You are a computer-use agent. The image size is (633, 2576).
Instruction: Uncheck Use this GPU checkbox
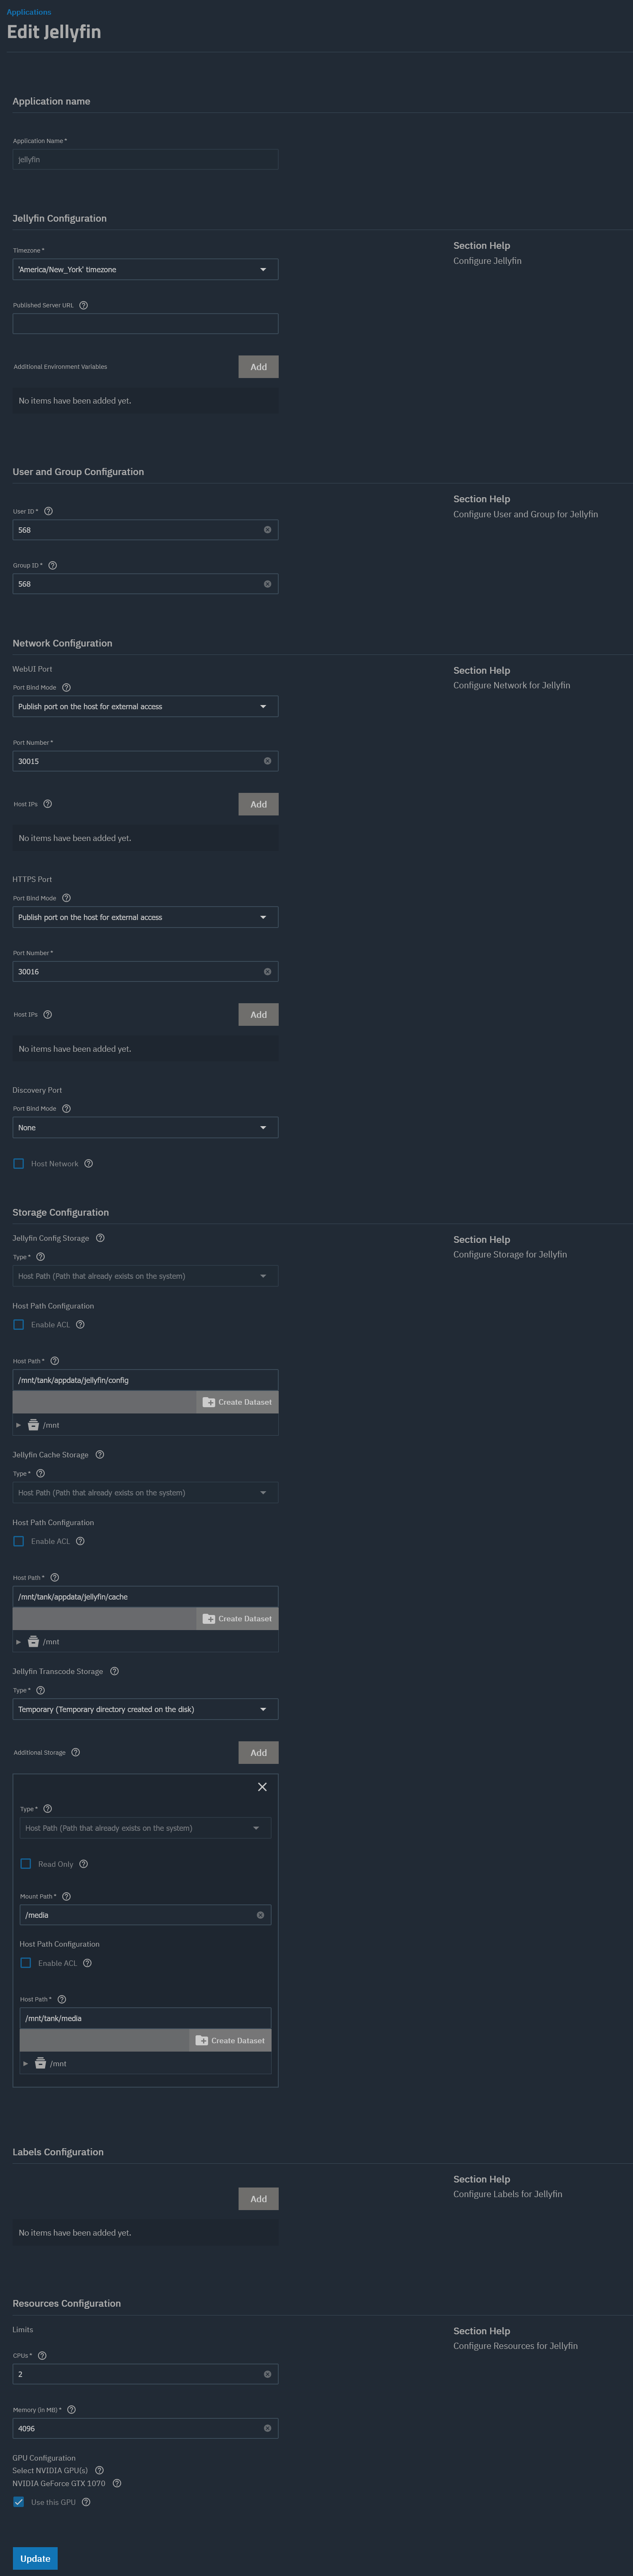point(19,2501)
